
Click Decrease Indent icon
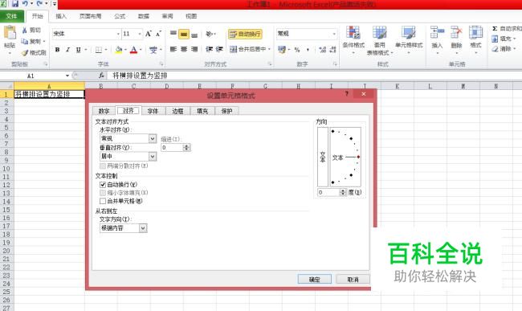point(209,49)
